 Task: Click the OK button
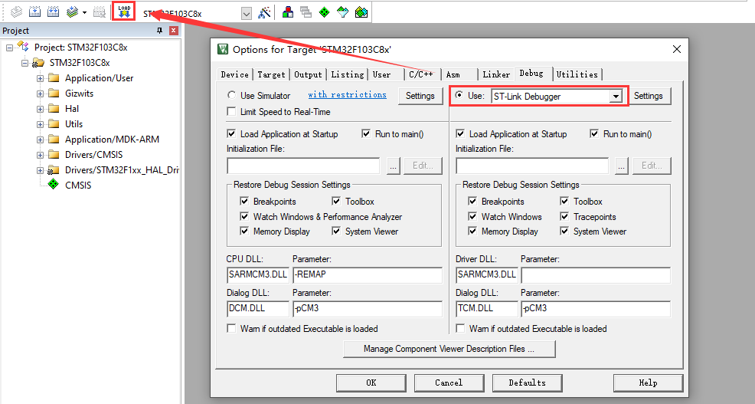point(371,383)
